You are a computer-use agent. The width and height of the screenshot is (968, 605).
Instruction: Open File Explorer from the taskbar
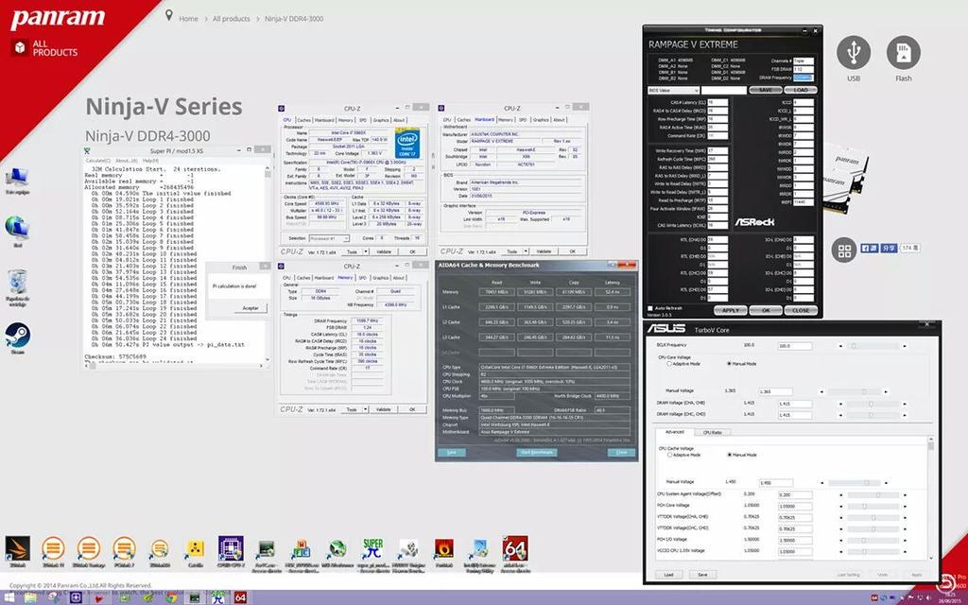tap(31, 597)
